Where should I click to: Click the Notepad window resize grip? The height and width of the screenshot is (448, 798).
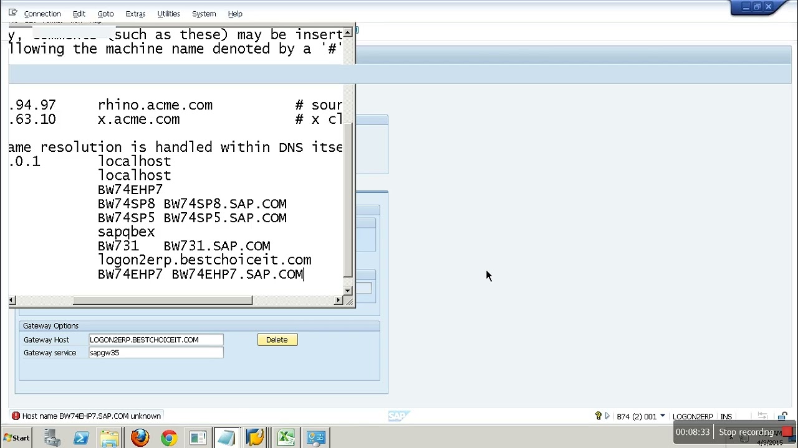point(350,302)
